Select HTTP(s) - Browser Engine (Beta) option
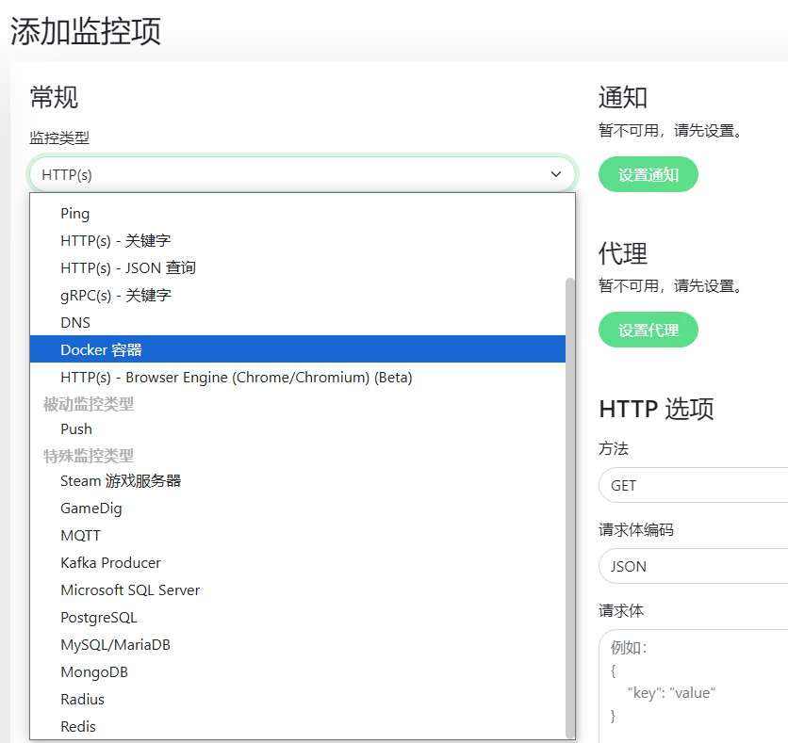This screenshot has height=743, width=788. [236, 378]
